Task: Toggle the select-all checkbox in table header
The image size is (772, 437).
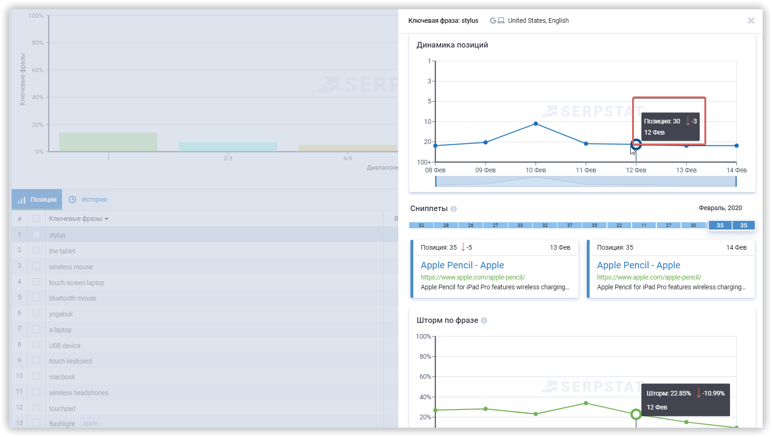Action: 36,218
